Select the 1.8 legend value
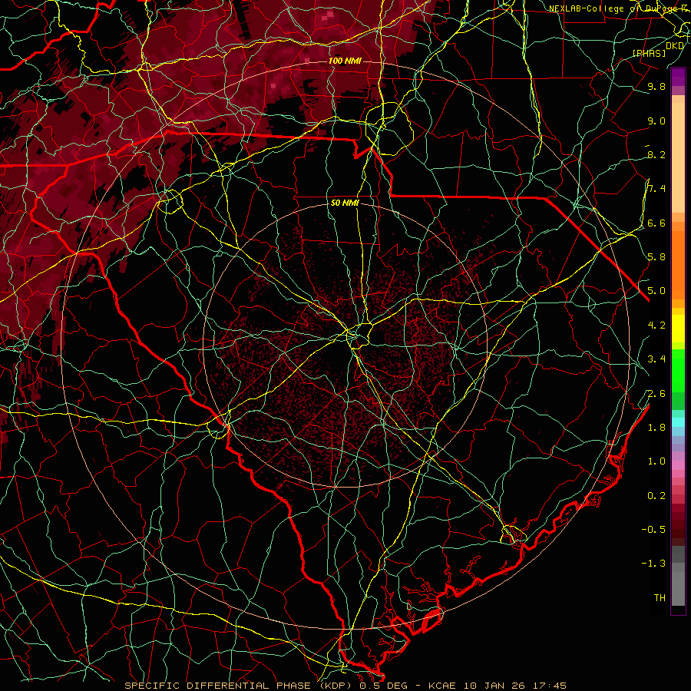Screen dimensions: 691x691 (x=656, y=428)
